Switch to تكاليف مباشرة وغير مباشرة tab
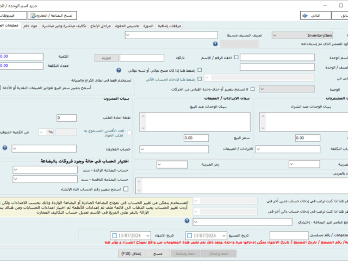Screen dimensions: 348x261 click(x=64, y=26)
